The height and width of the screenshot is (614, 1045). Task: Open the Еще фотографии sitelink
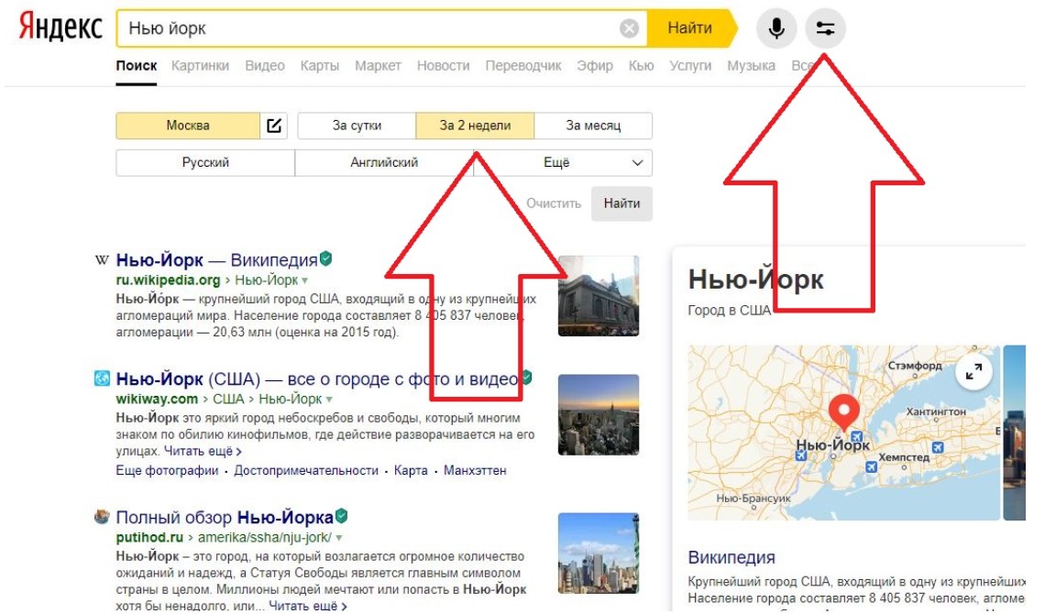(x=167, y=470)
